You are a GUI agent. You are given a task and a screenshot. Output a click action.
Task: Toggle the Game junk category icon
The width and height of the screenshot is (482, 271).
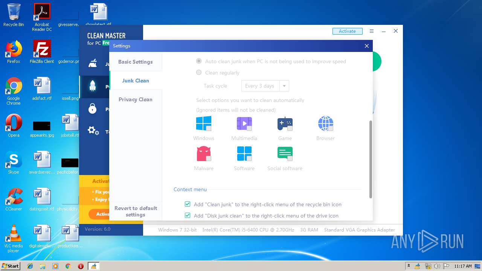(285, 123)
